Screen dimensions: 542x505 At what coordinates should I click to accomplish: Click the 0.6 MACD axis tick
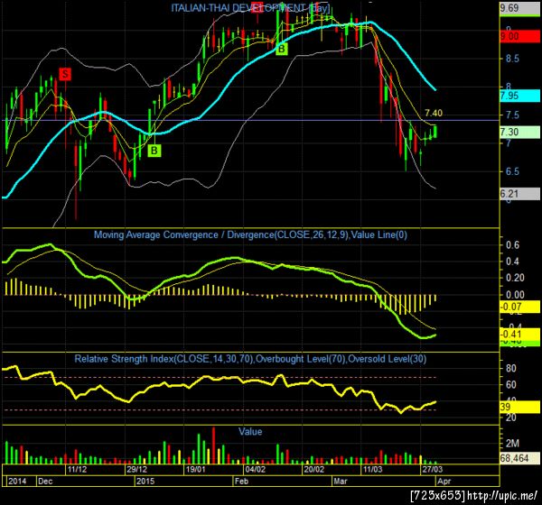pos(512,245)
